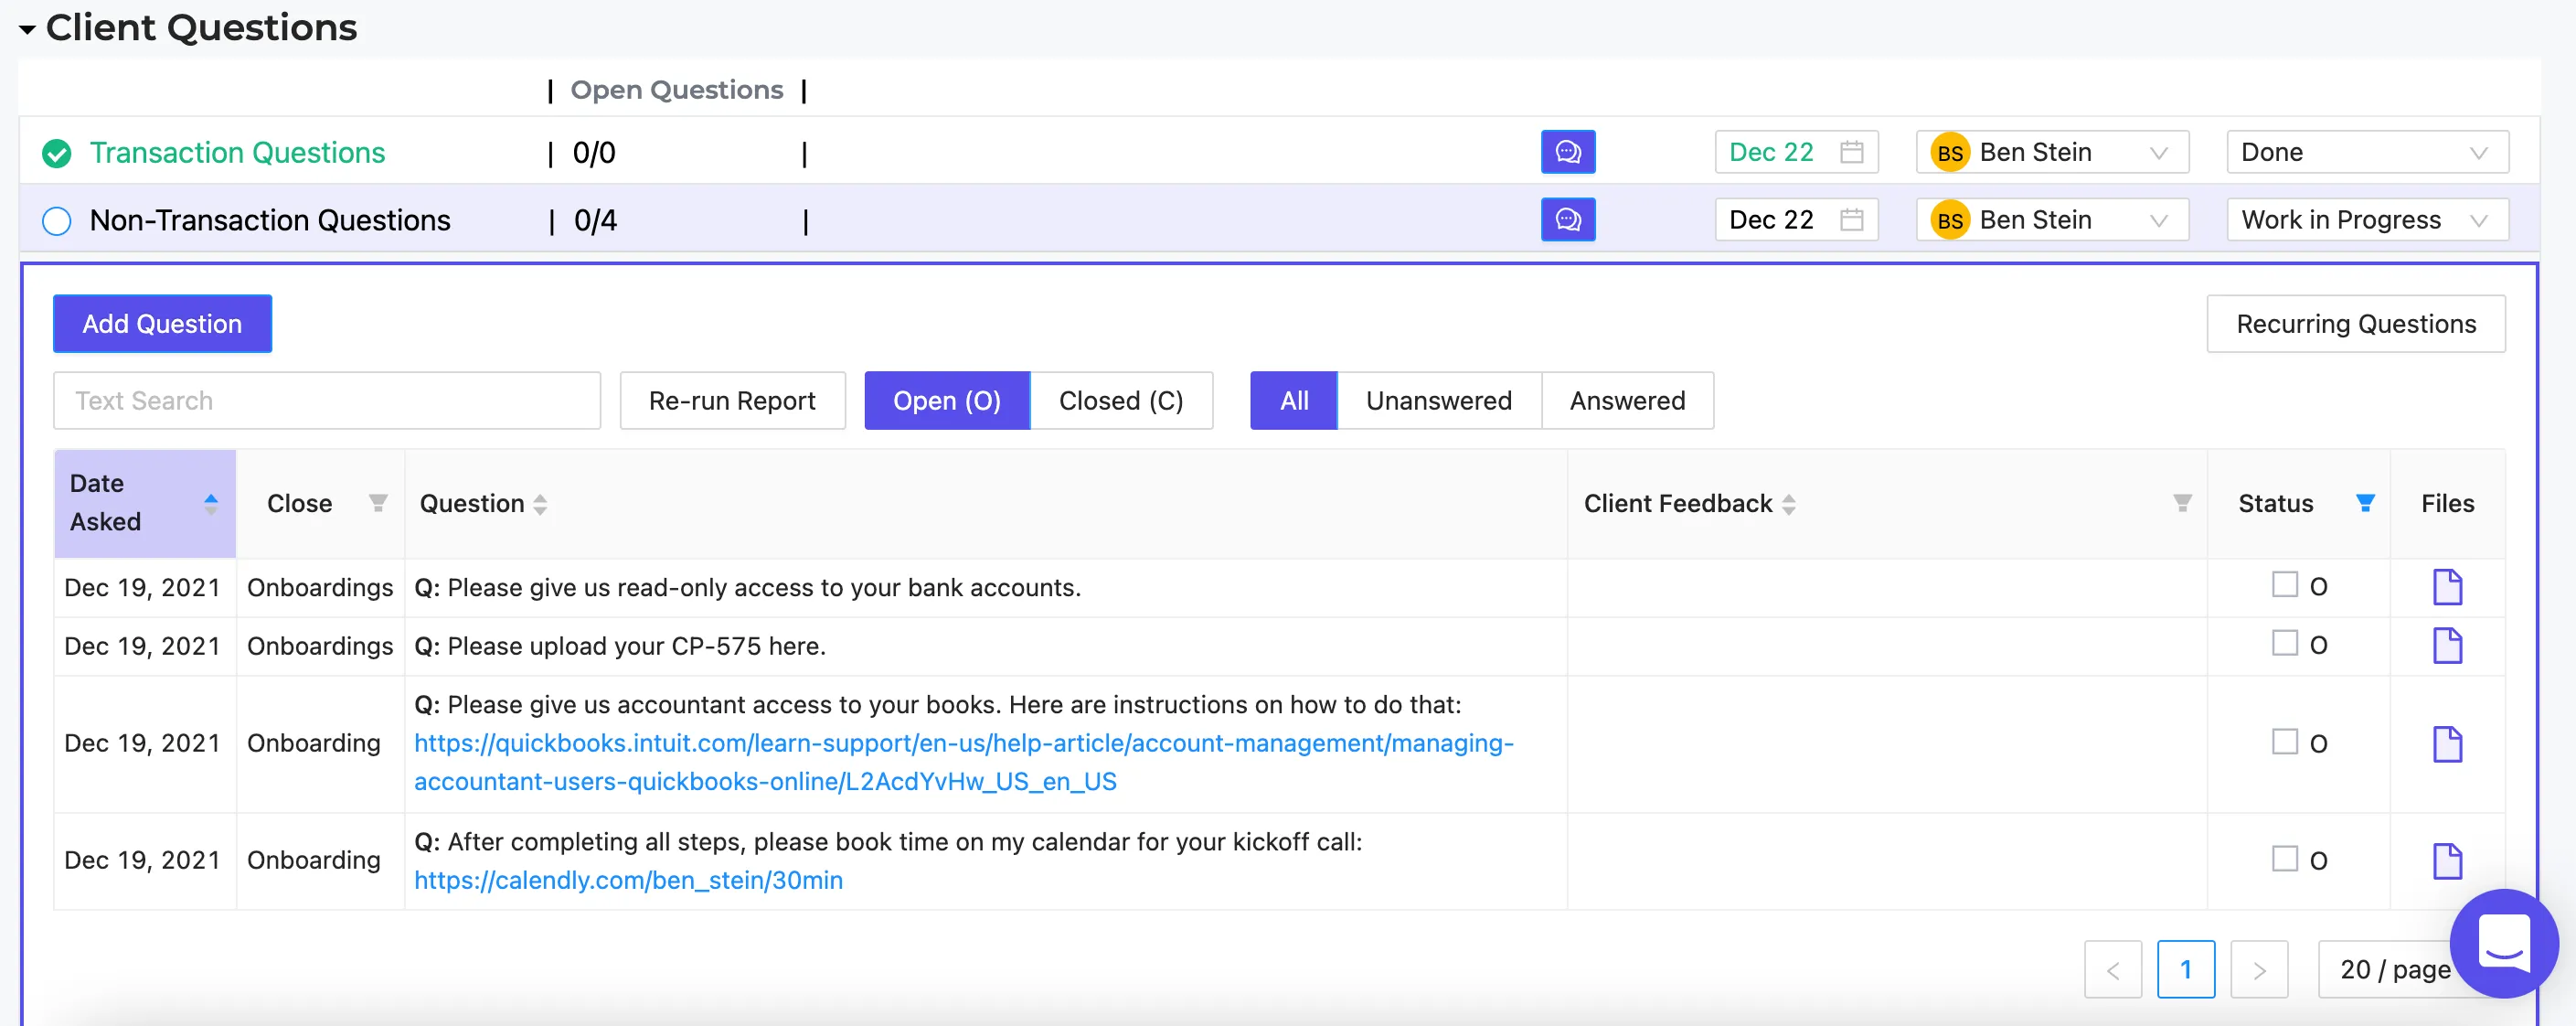Open file icon for CP-575 question
The image size is (2576, 1026).
[2446, 645]
